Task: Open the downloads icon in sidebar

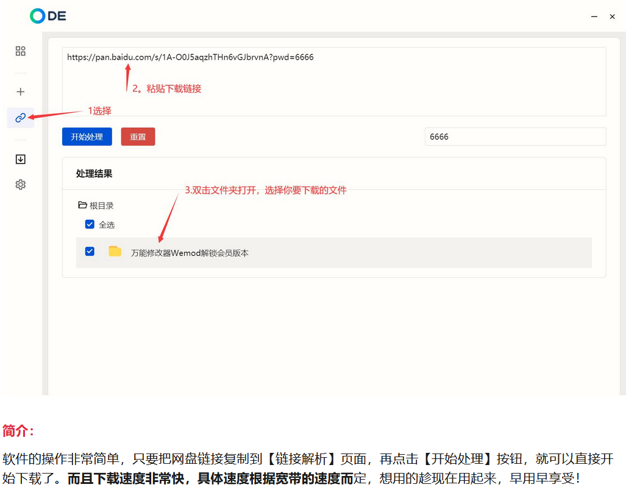Action: [21, 159]
